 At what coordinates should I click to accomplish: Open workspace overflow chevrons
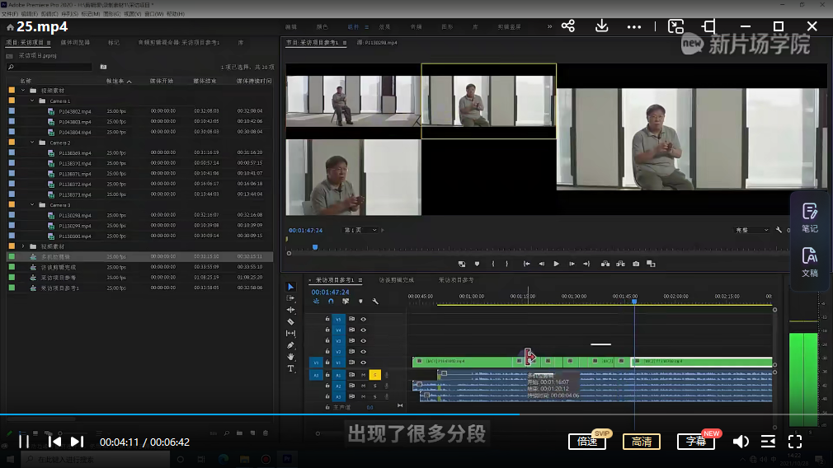[x=549, y=26]
